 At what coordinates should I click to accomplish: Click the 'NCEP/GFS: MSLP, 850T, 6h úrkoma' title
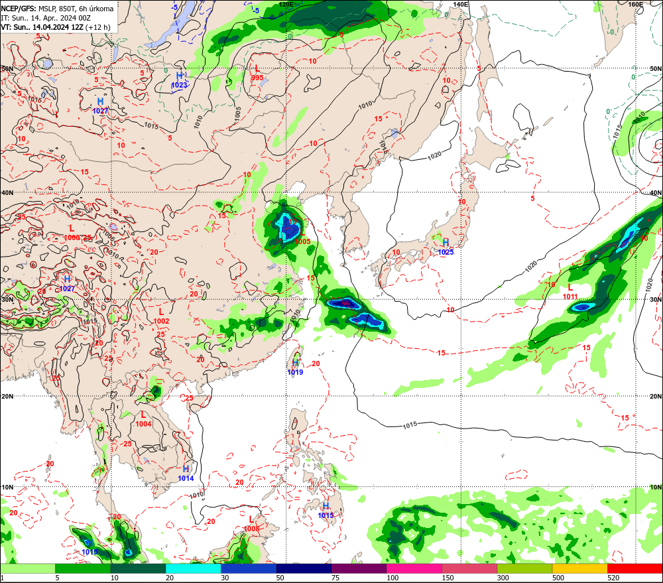pos(57,9)
